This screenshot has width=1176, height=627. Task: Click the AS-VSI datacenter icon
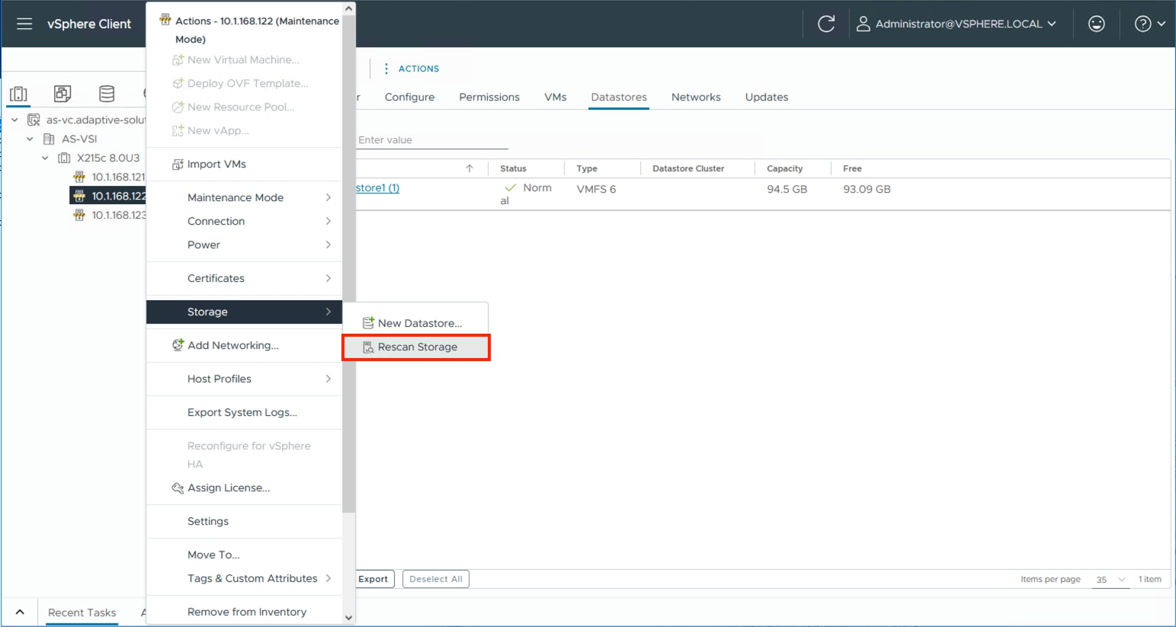(49, 139)
